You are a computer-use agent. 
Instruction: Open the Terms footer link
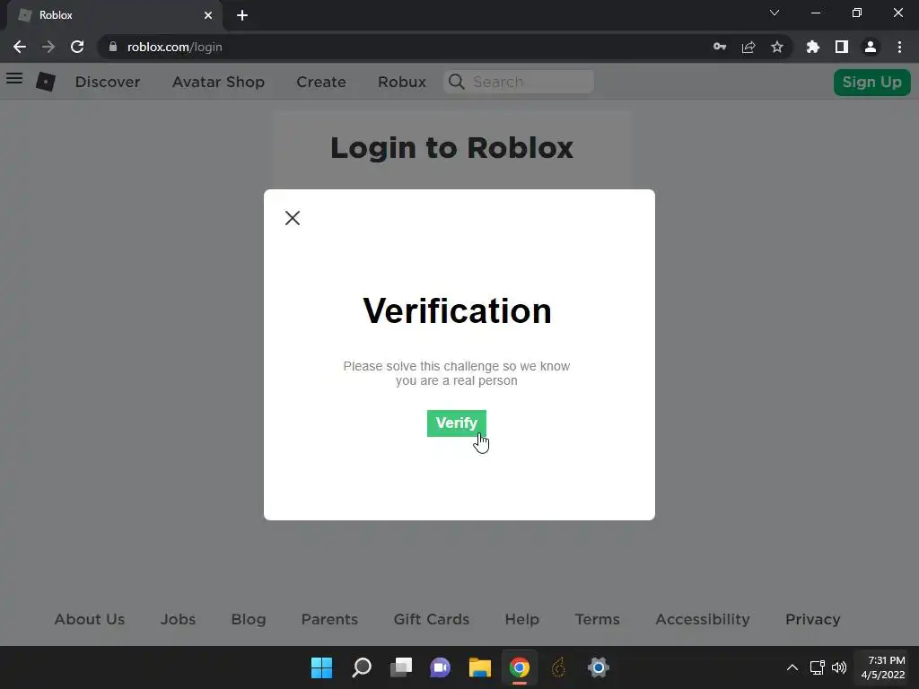(597, 619)
